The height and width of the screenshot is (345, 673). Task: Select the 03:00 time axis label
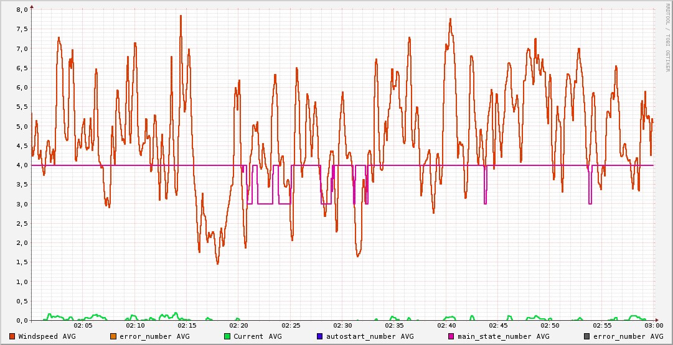(x=653, y=325)
